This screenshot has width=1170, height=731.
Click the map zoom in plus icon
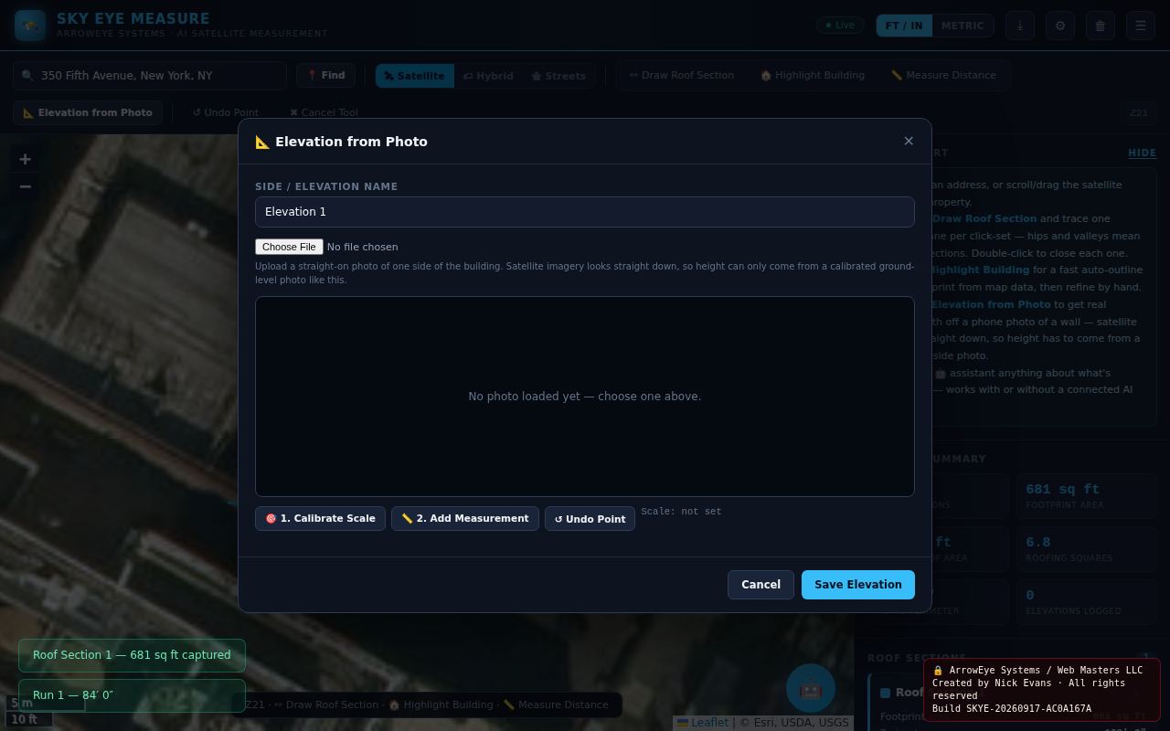pos(26,159)
